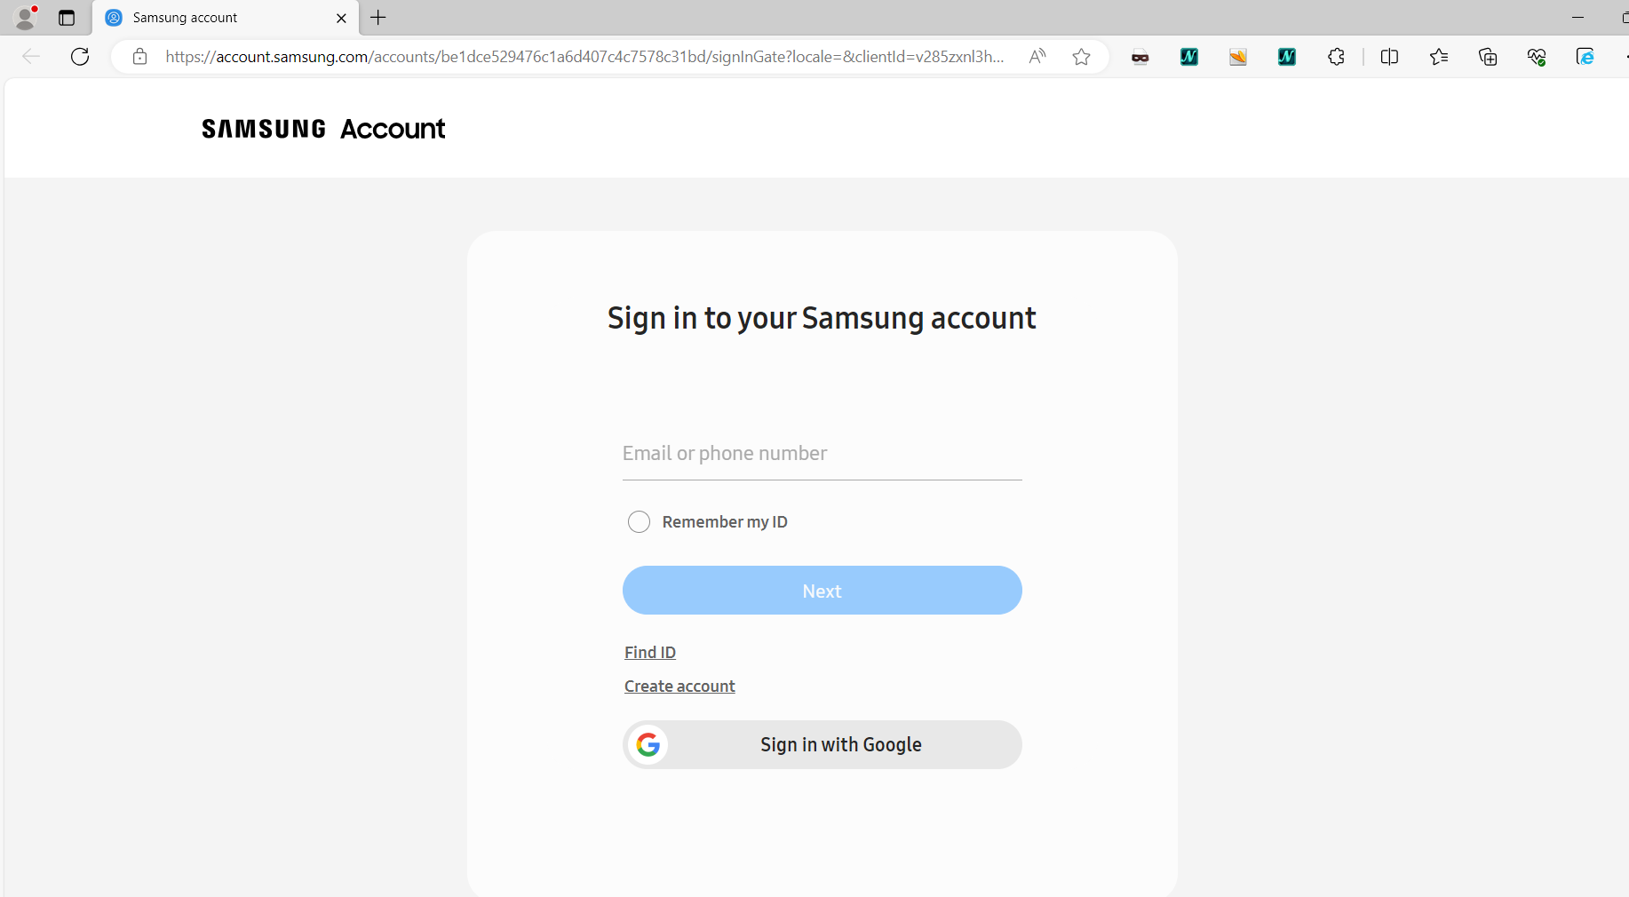The width and height of the screenshot is (1629, 897).
Task: Open the New Tab button
Action: [378, 18]
